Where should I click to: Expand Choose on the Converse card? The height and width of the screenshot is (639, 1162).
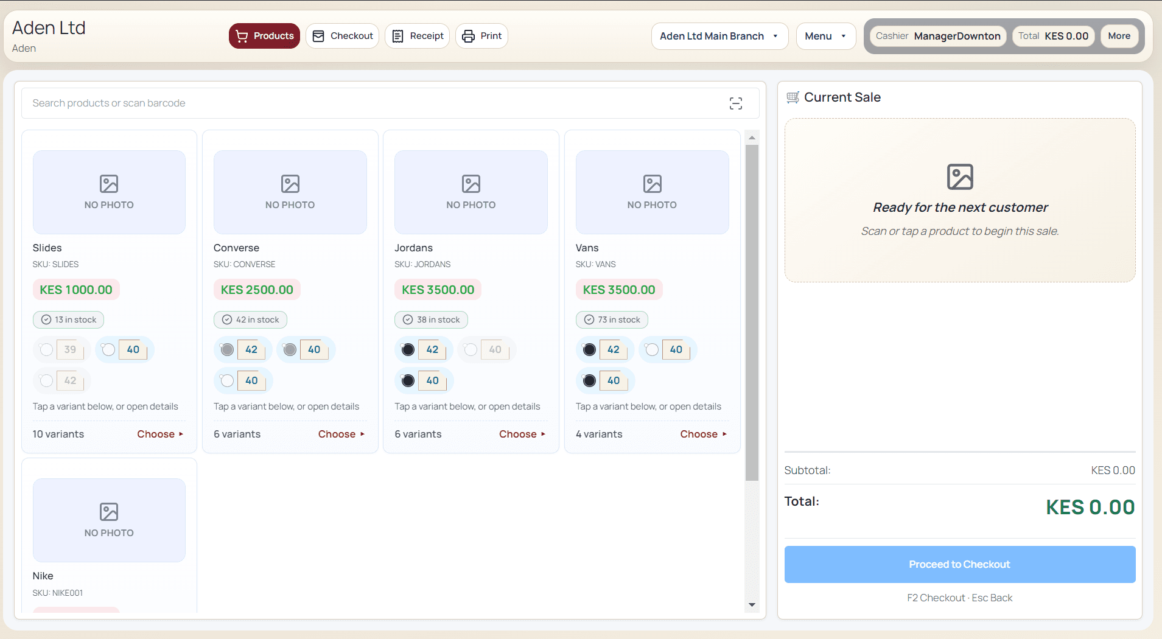pos(341,434)
